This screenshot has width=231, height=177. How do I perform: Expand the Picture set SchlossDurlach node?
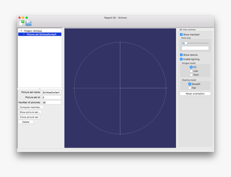point(24,34)
